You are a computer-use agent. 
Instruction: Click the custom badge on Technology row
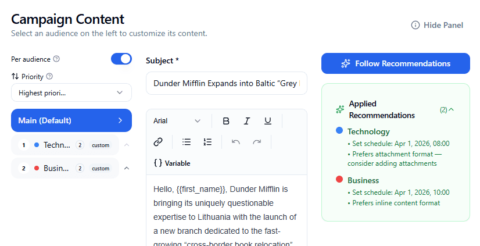coord(101,145)
